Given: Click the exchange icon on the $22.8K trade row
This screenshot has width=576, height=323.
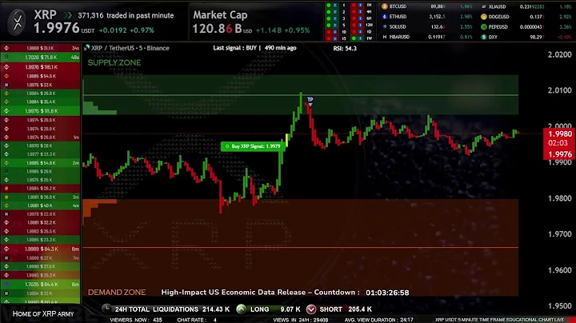Looking at the screenshot, I should (x=6, y=214).
